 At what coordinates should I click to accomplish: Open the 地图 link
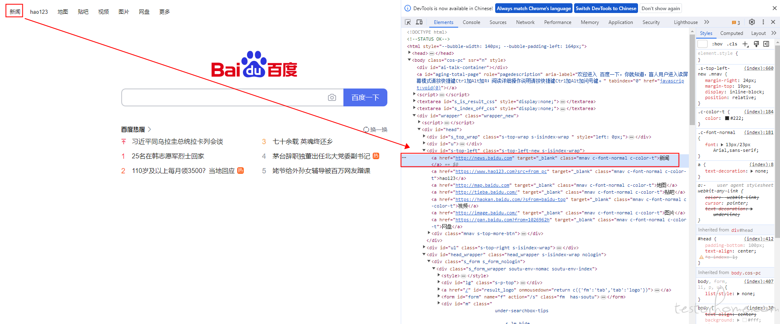pyautogui.click(x=63, y=12)
